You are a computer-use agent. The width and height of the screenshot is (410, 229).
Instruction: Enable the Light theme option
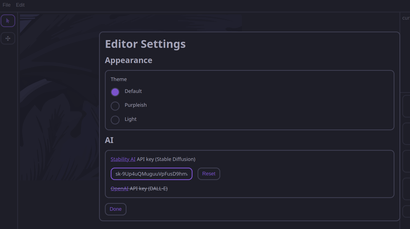[115, 120]
